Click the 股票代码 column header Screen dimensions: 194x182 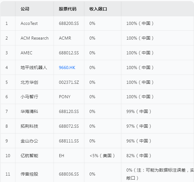67,9
